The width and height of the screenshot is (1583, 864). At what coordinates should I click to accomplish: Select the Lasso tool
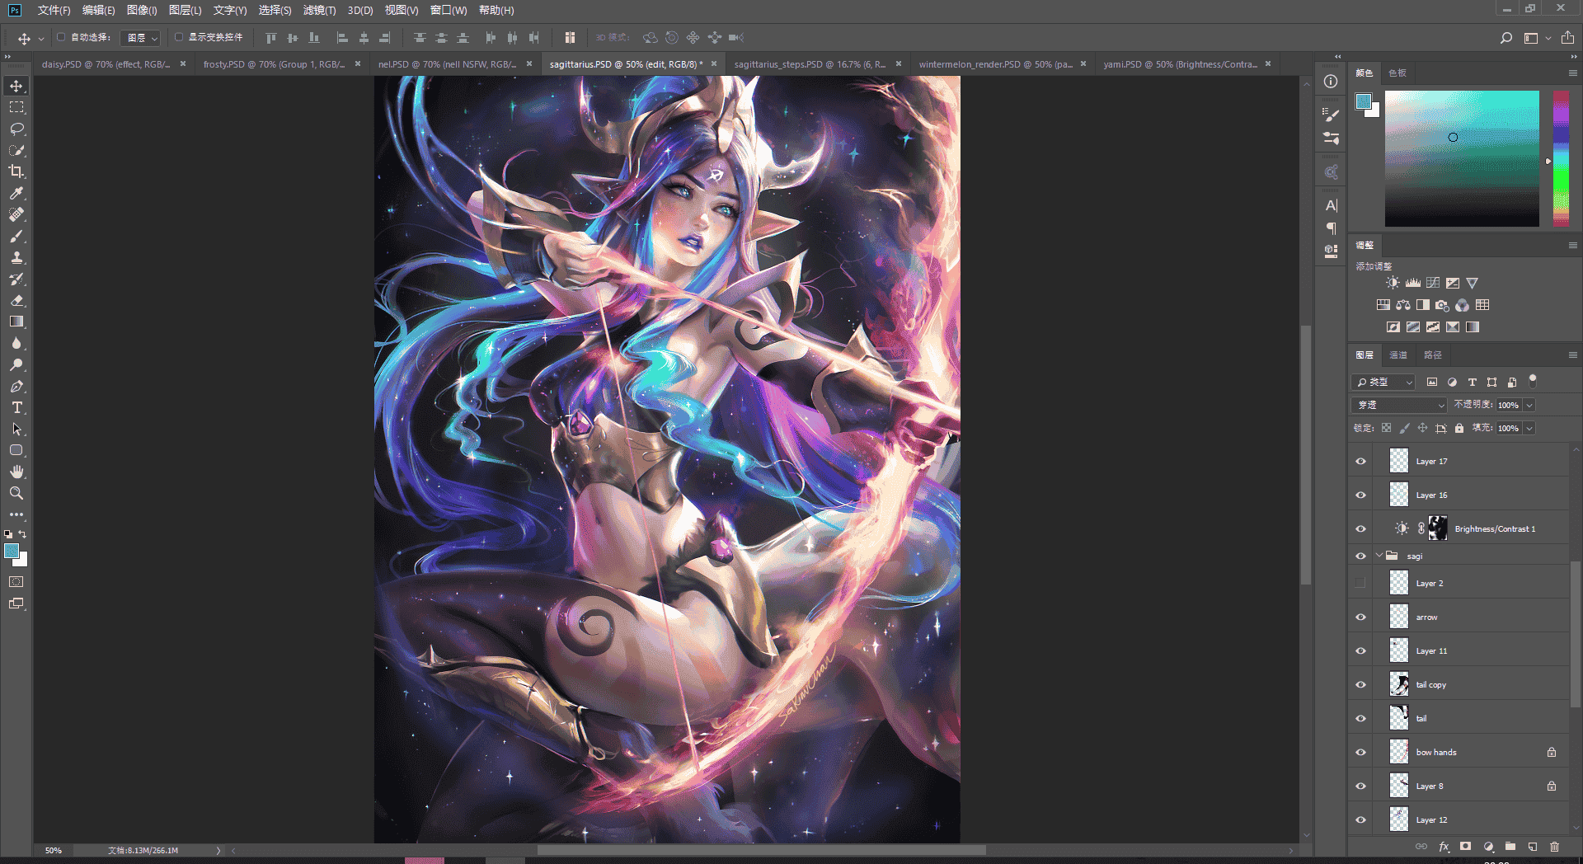[x=16, y=129]
